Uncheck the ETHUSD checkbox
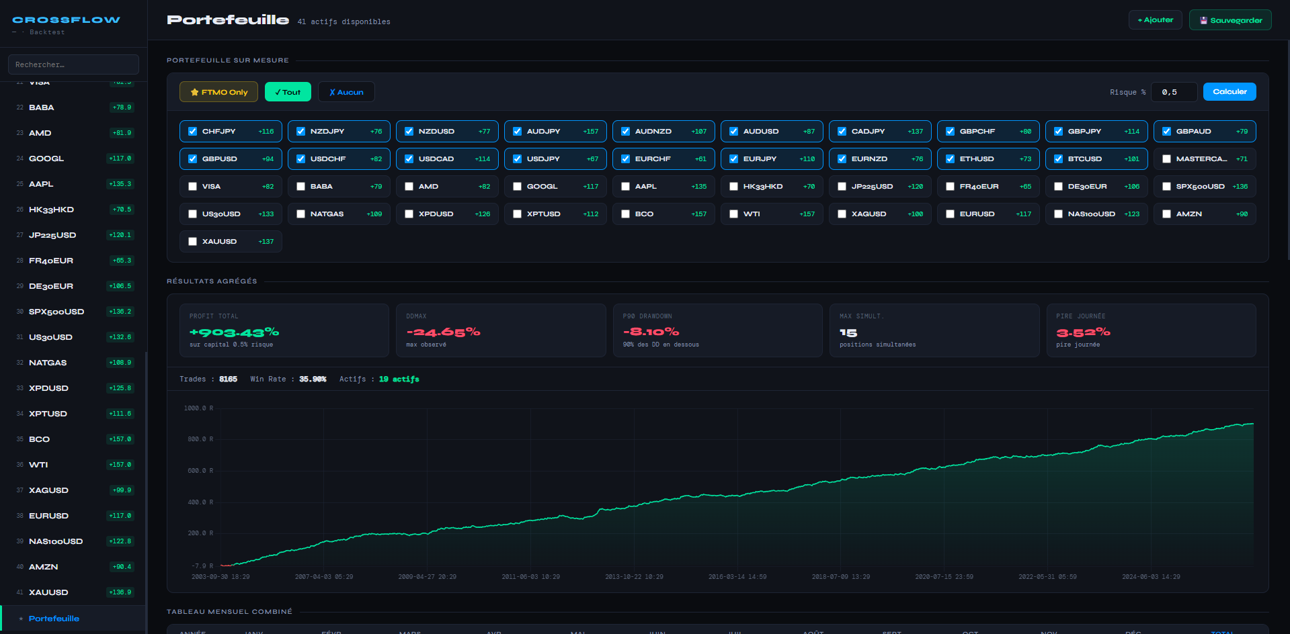Viewport: 1290px width, 634px height. (951, 159)
